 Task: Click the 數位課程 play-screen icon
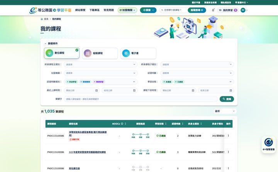coord(49,53)
